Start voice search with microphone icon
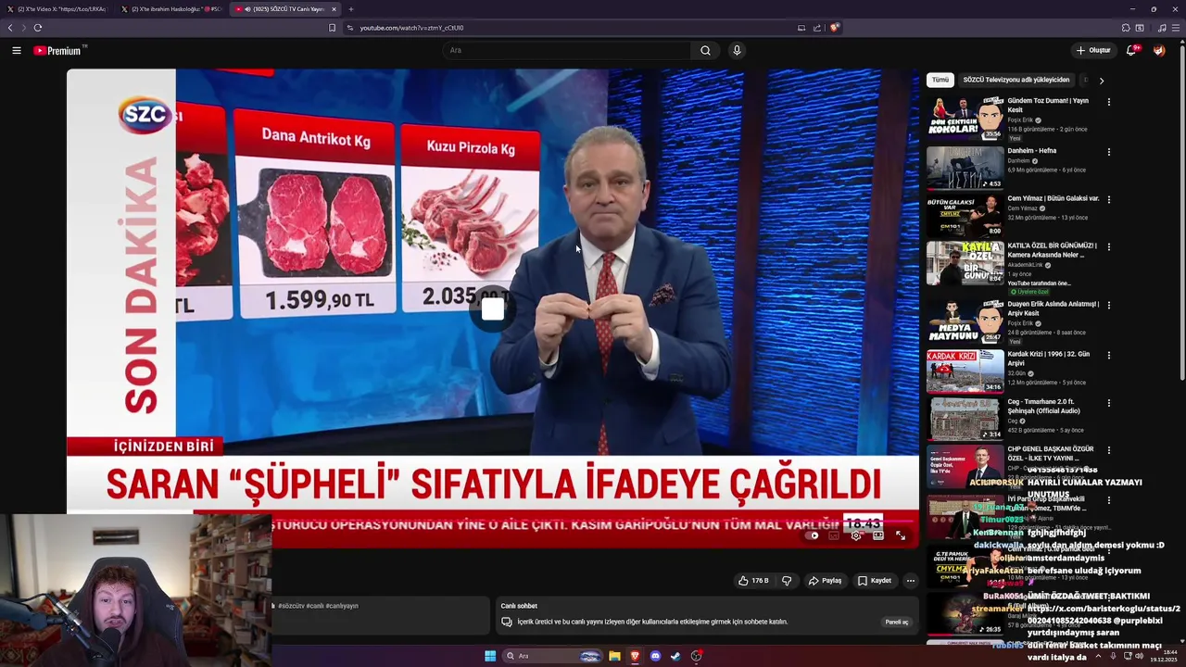Image resolution: width=1186 pixels, height=667 pixels. click(x=737, y=51)
